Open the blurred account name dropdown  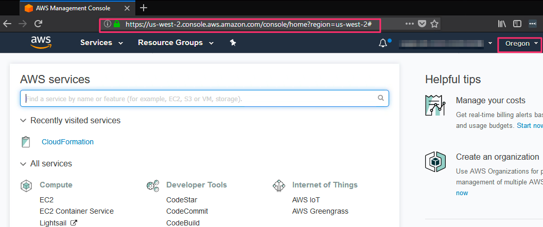(x=446, y=43)
